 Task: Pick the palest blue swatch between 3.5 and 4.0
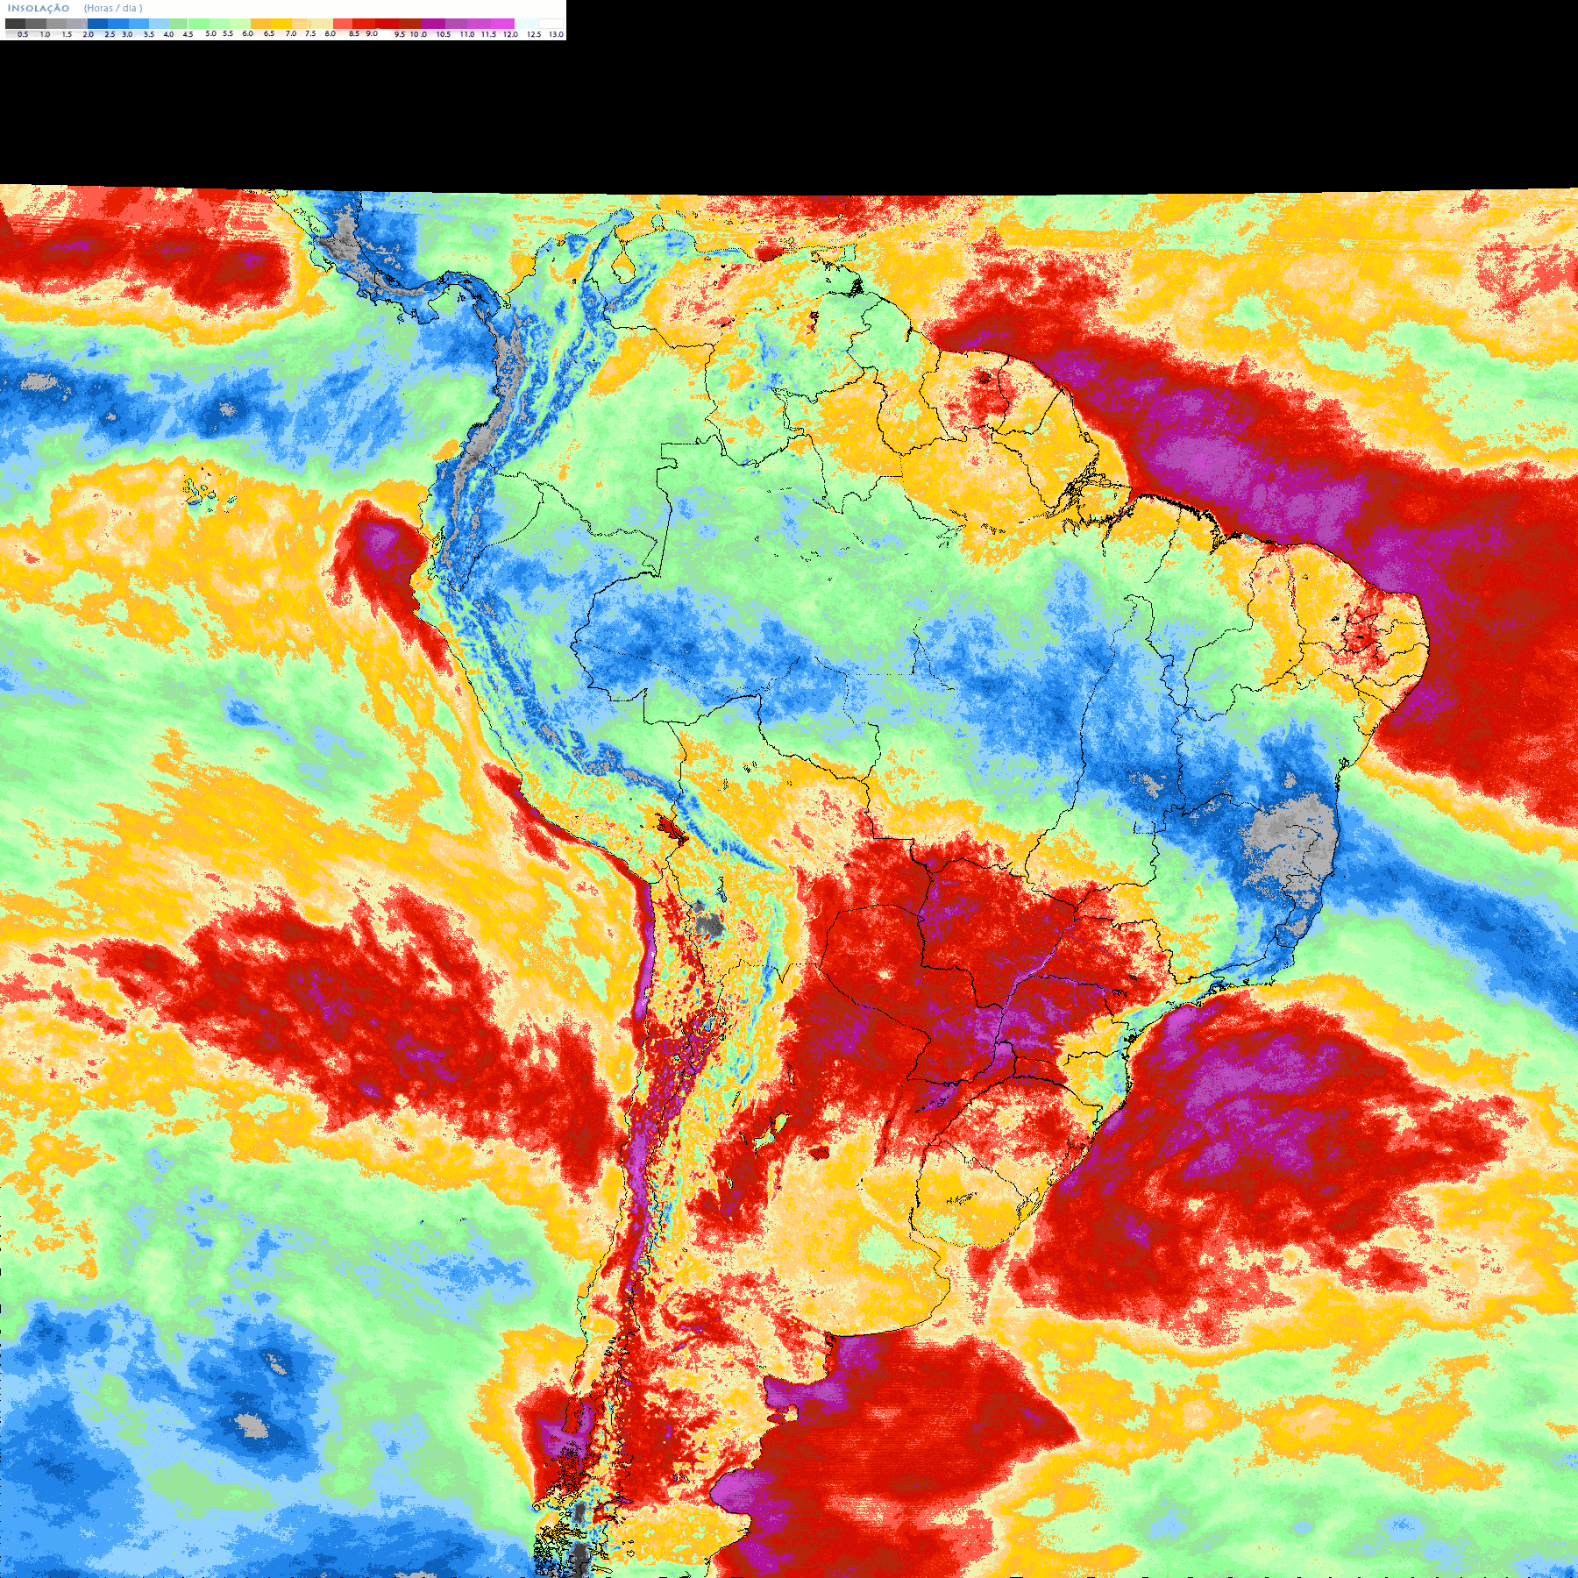click(160, 24)
